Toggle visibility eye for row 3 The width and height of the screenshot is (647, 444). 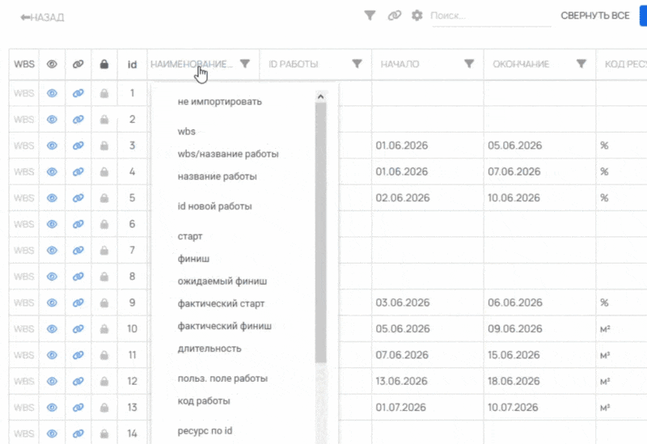(x=52, y=146)
